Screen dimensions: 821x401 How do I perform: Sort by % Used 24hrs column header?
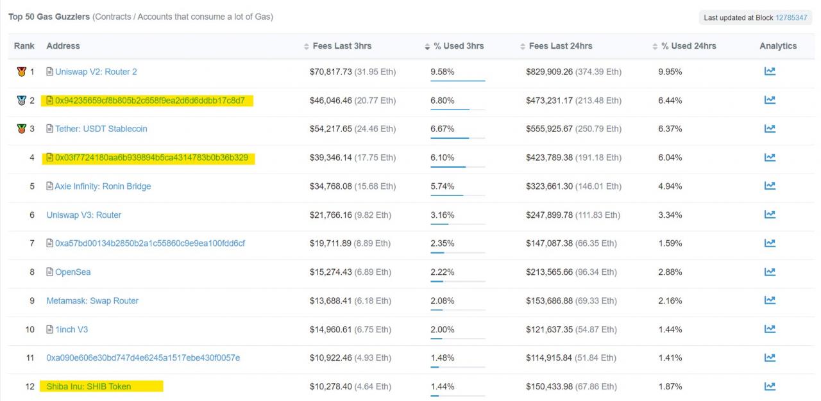point(688,46)
